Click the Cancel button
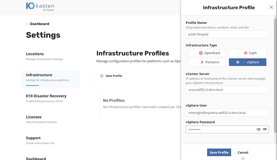The image size is (277, 160). point(243,152)
